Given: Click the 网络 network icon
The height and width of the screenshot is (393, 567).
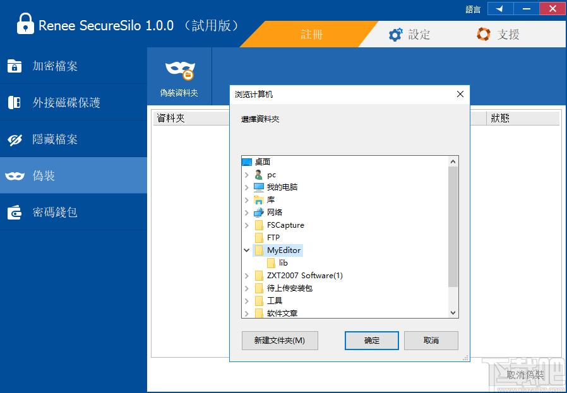Looking at the screenshot, I should click(x=258, y=213).
